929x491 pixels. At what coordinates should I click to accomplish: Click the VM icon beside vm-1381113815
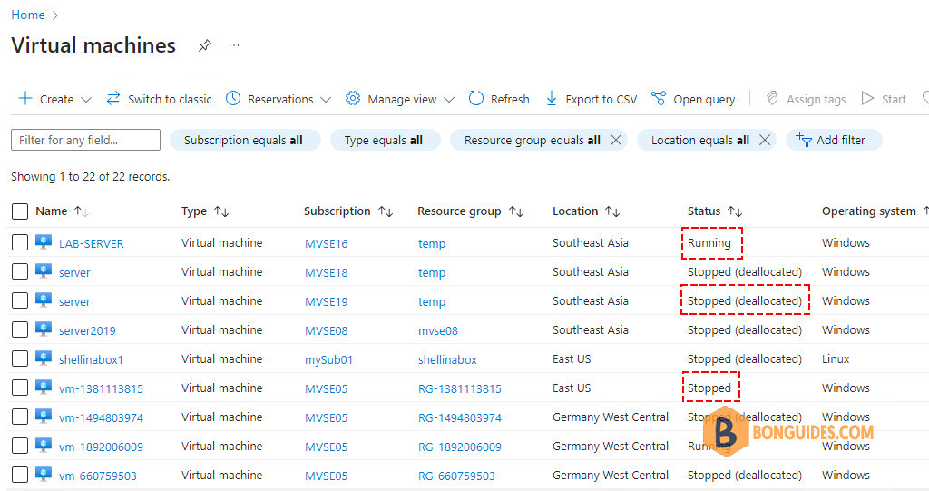pyautogui.click(x=44, y=388)
